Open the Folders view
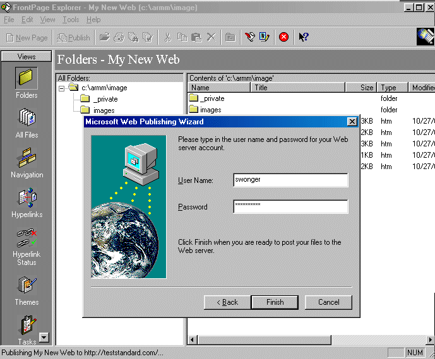 click(27, 83)
